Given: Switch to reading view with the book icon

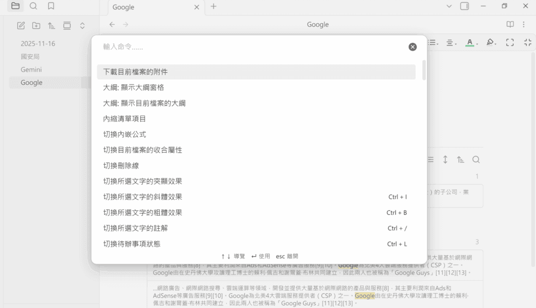Looking at the screenshot, I should [x=510, y=25].
